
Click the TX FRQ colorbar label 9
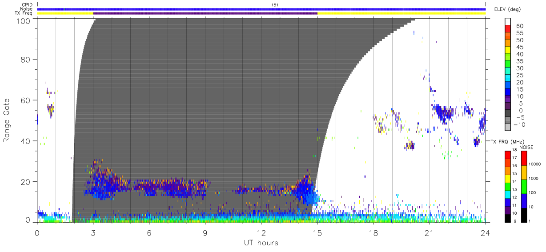(x=515, y=221)
